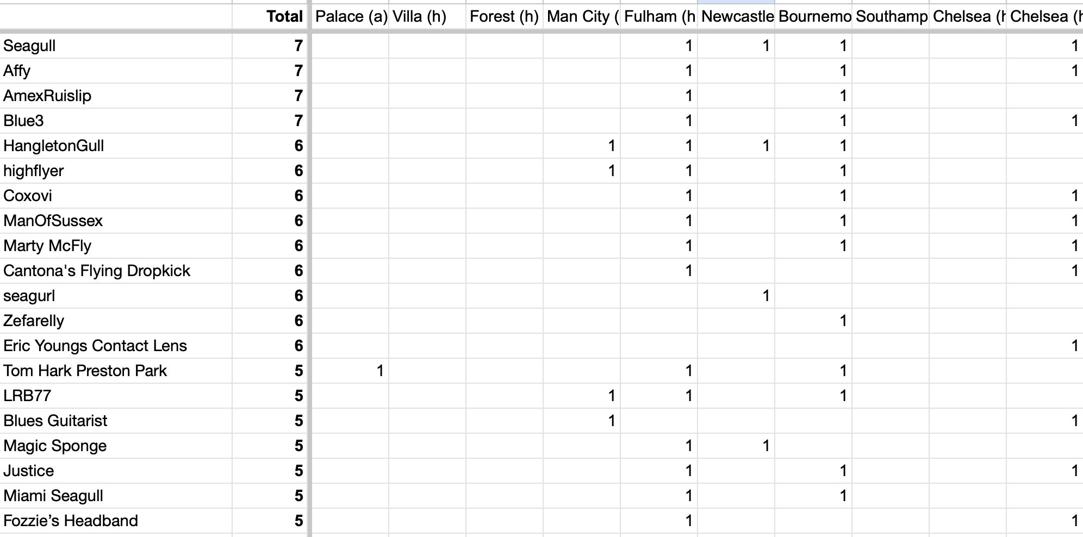Select the Palace (a) column header
This screenshot has width=1083, height=537.
pos(350,16)
